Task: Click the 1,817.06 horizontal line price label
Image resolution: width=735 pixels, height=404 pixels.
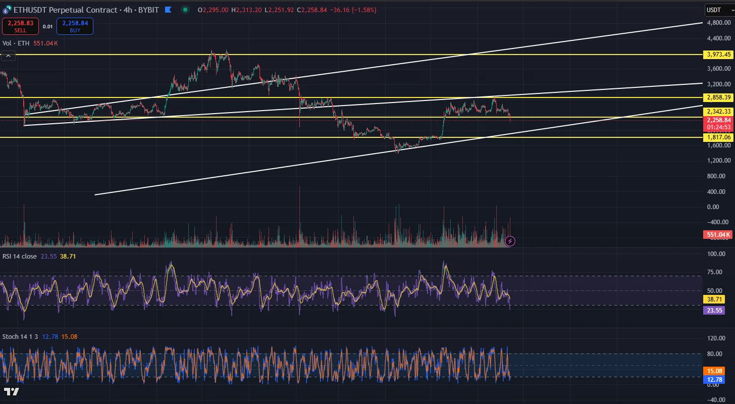Action: pyautogui.click(x=718, y=137)
